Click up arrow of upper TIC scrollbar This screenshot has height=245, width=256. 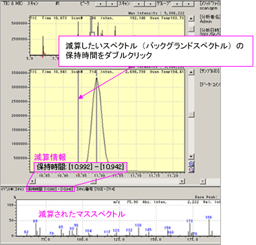(191, 19)
